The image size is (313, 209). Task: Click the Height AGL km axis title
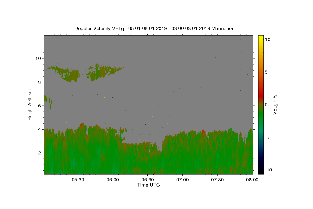tap(30, 104)
